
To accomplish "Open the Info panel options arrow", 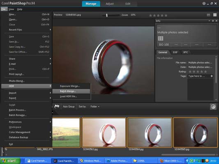I will click(209, 21).
